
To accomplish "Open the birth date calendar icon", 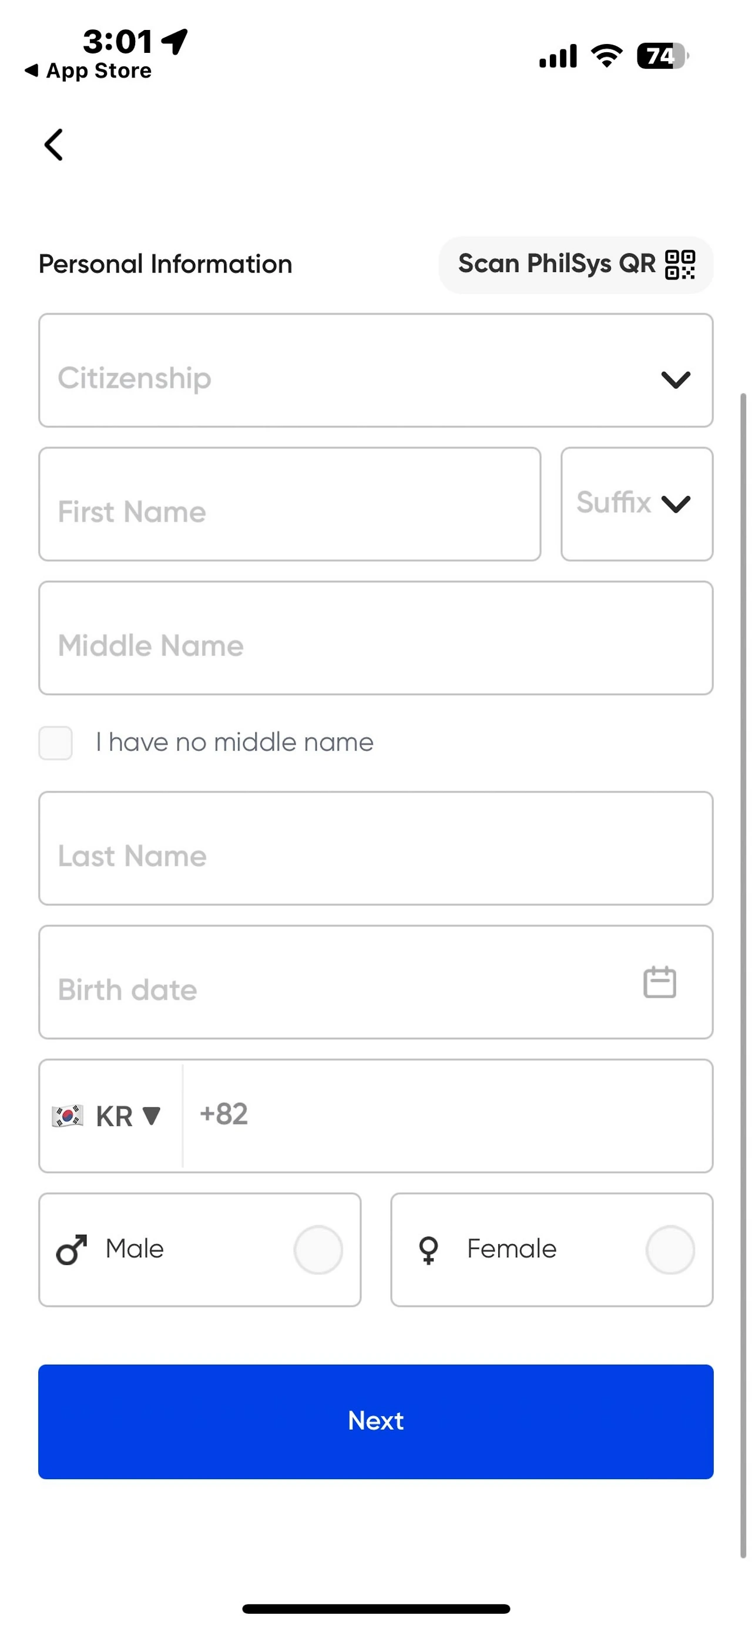I will 659,982.
